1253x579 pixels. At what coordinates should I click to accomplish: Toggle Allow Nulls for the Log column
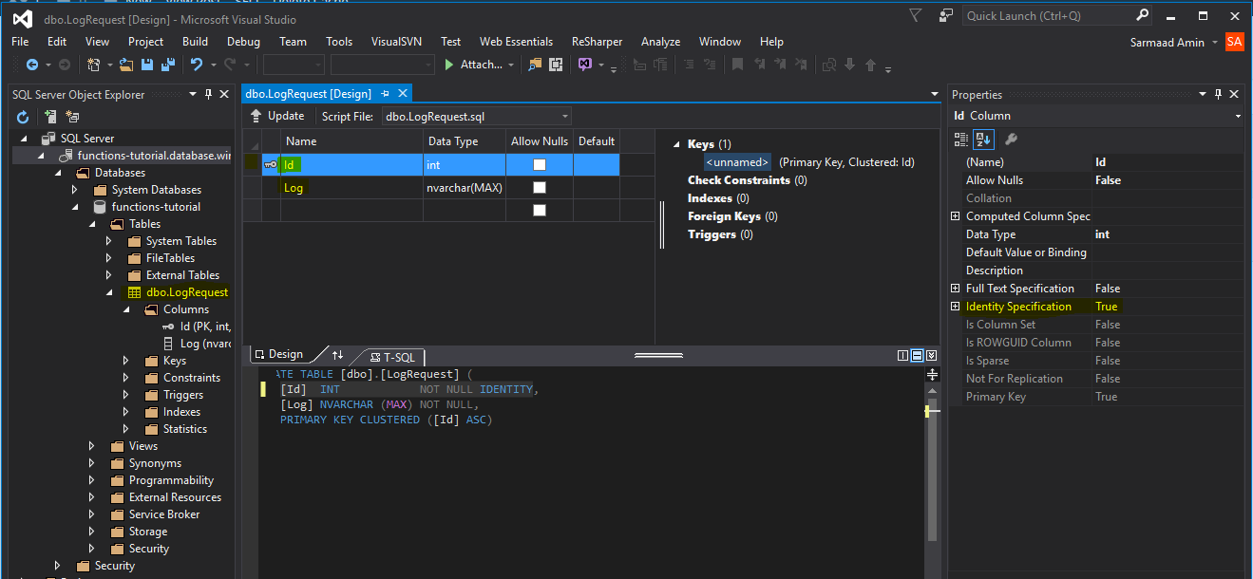540,187
